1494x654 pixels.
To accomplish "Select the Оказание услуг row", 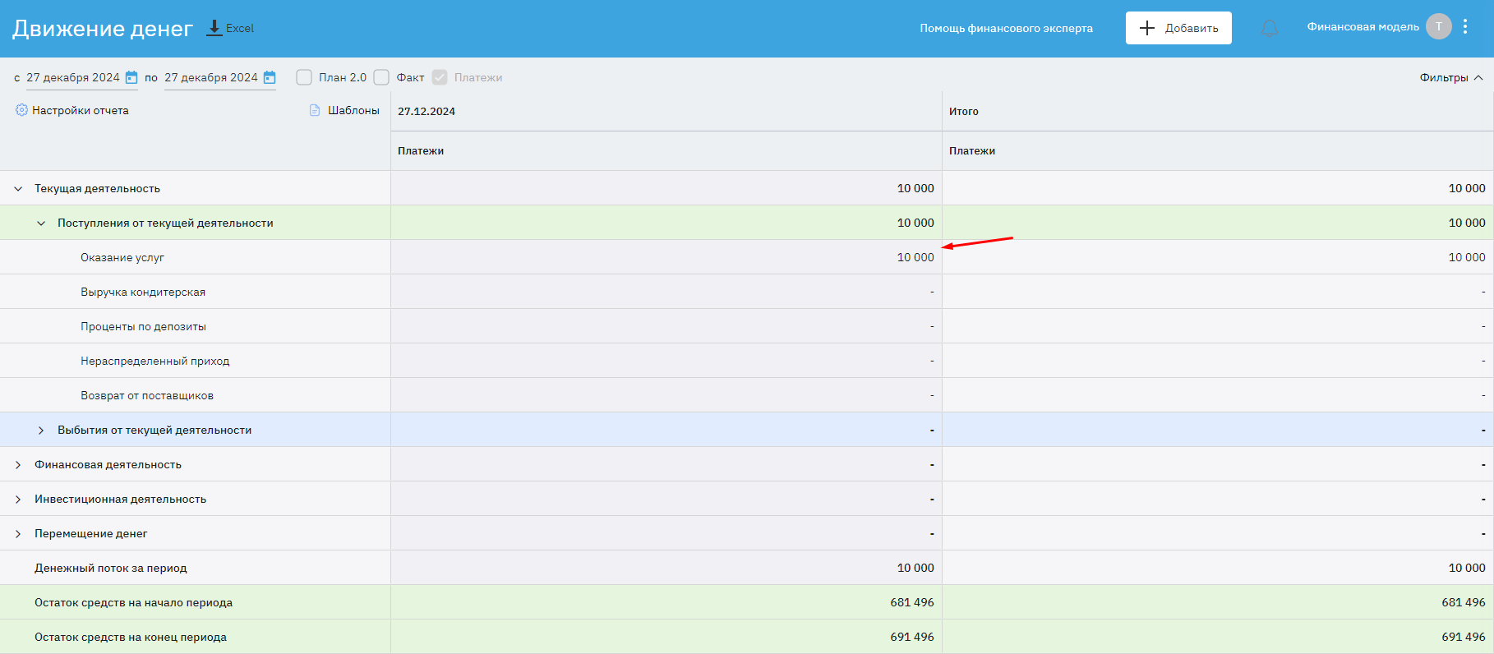I will [x=122, y=257].
